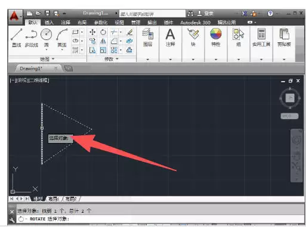Open the Help question mark icon

(x=270, y=14)
